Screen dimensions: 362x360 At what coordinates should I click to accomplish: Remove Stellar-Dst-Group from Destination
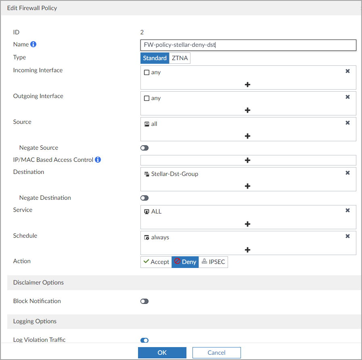[347, 173]
